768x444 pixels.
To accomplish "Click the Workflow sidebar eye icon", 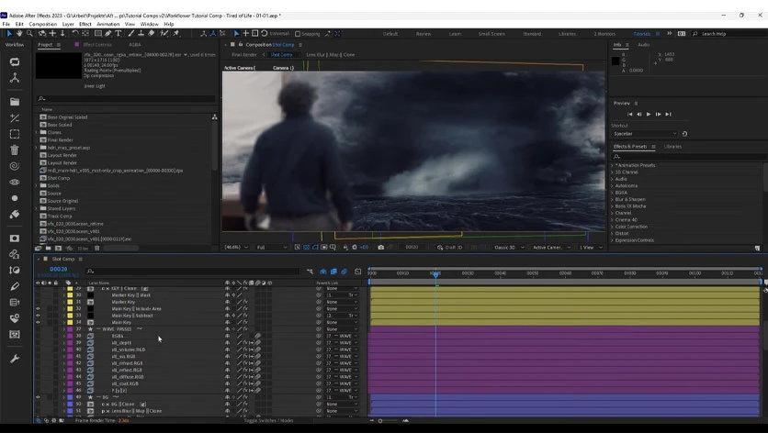I will click(x=15, y=182).
